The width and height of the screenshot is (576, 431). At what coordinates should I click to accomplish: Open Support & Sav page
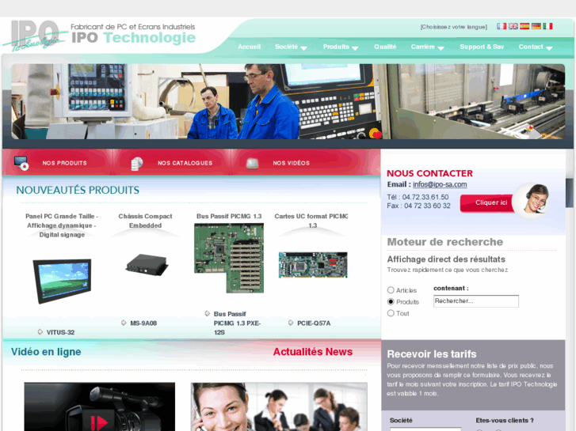tap(482, 47)
